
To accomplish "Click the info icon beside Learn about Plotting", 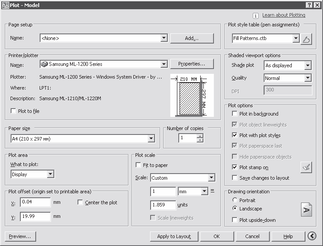I will coord(256,15).
